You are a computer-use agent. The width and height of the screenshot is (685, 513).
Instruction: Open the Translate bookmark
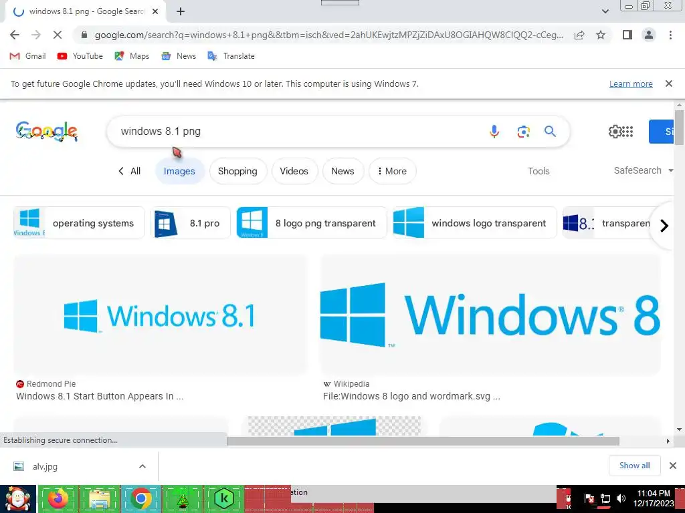231,56
